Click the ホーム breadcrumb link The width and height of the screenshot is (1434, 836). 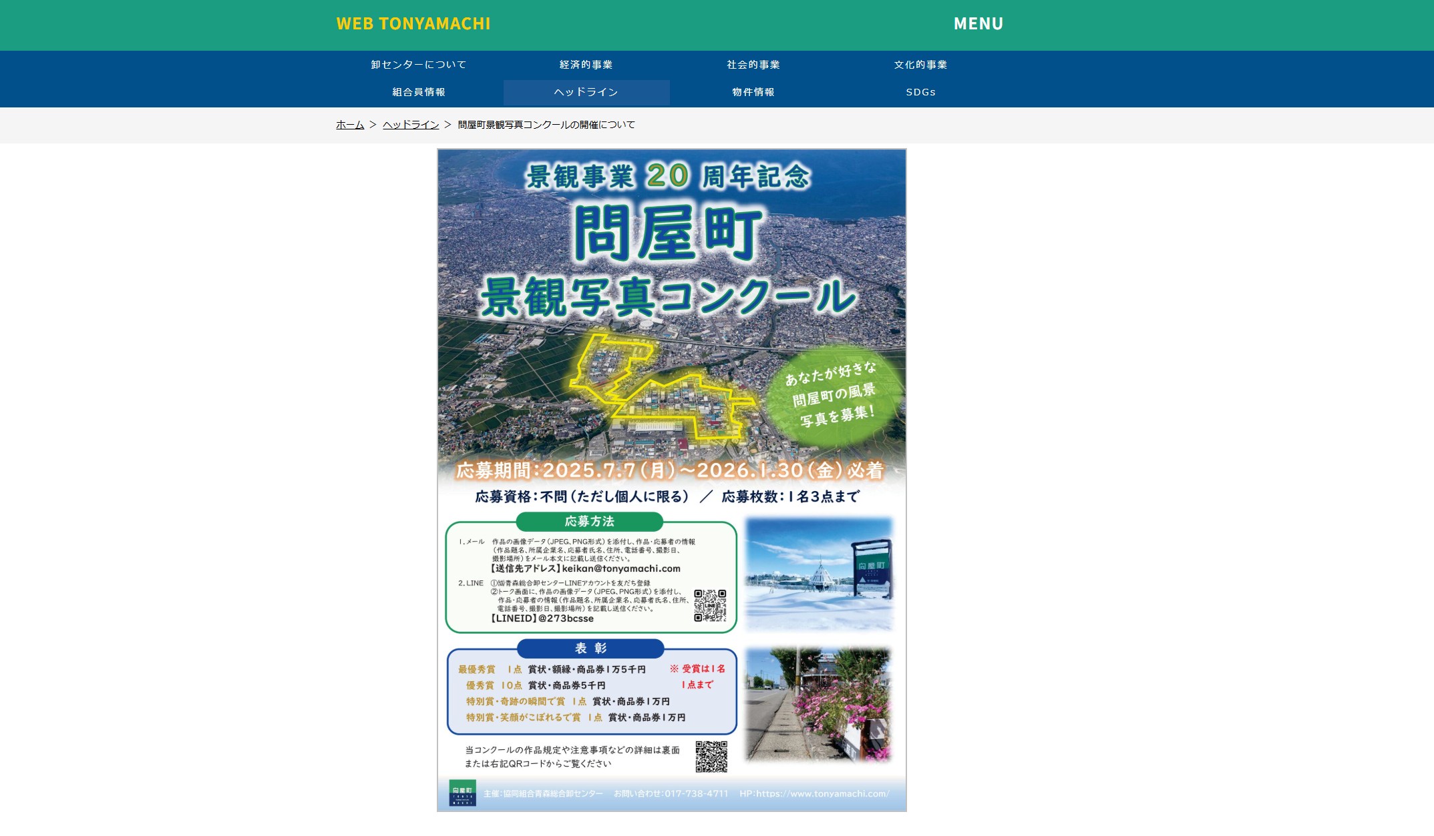(x=349, y=125)
